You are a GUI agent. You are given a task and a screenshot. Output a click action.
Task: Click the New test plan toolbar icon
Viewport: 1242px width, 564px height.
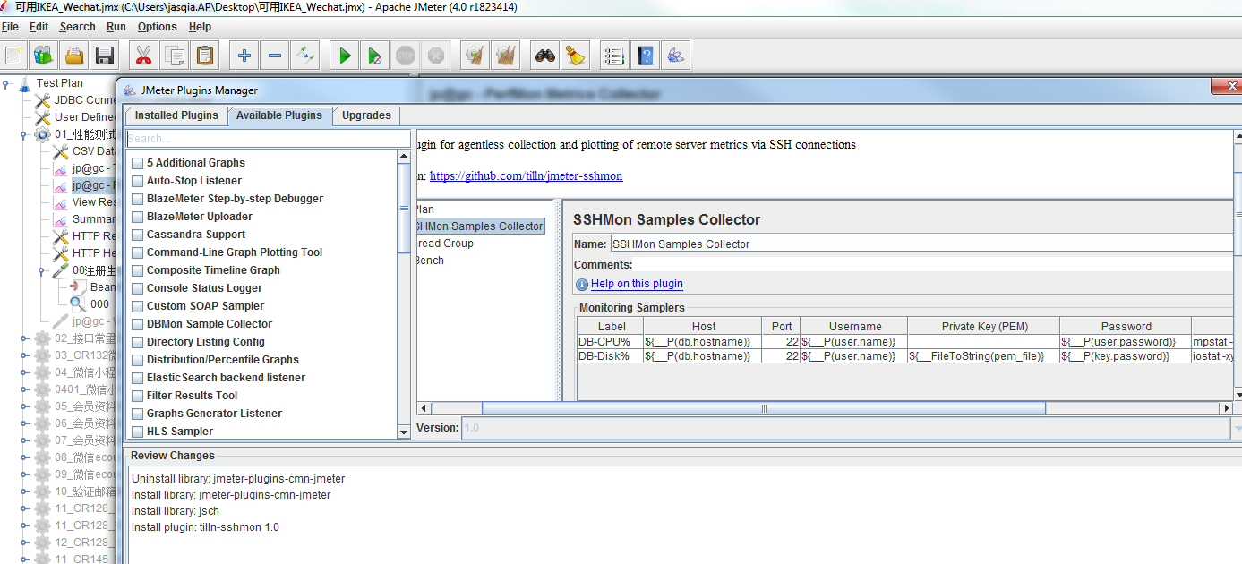(13, 56)
